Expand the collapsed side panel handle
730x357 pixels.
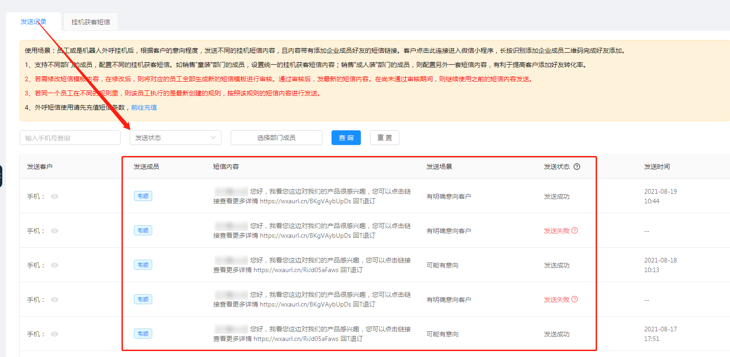point(1,176)
